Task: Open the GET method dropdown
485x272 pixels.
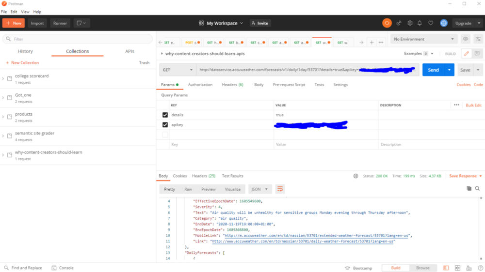Action: pyautogui.click(x=177, y=70)
